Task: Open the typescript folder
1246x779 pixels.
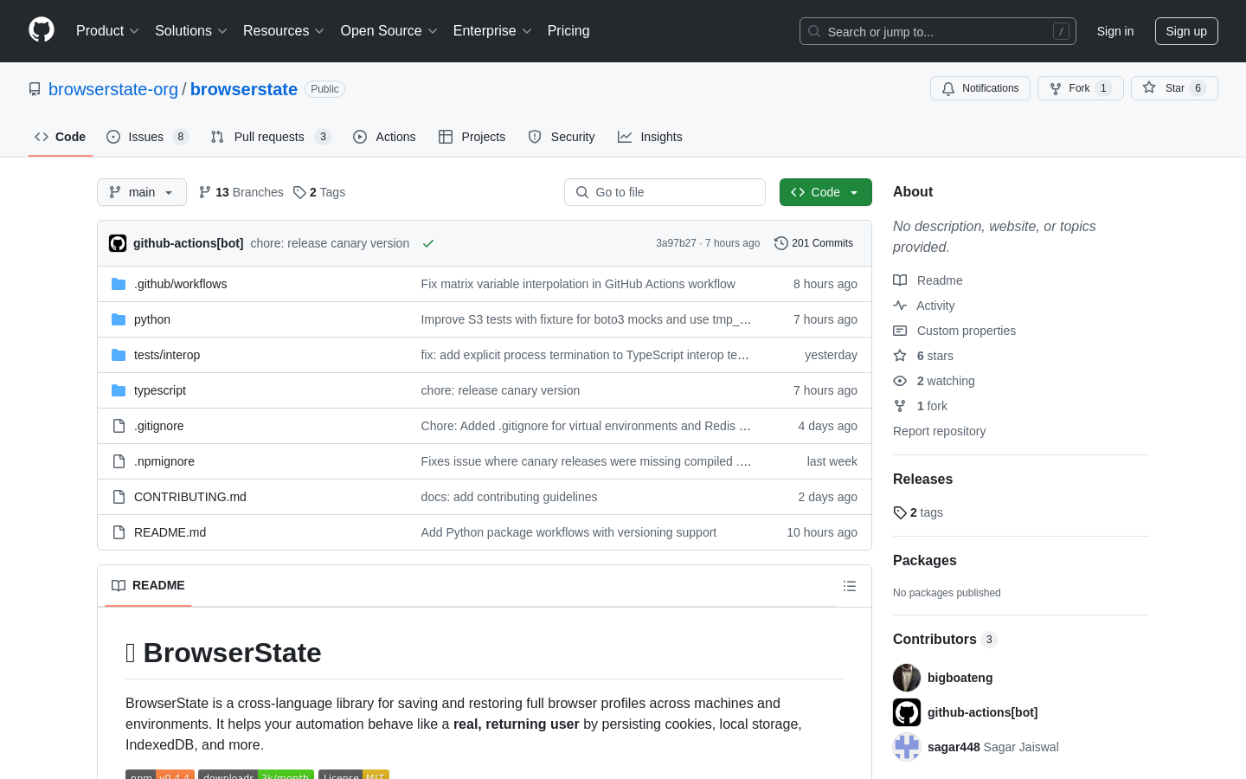Action: [160, 390]
